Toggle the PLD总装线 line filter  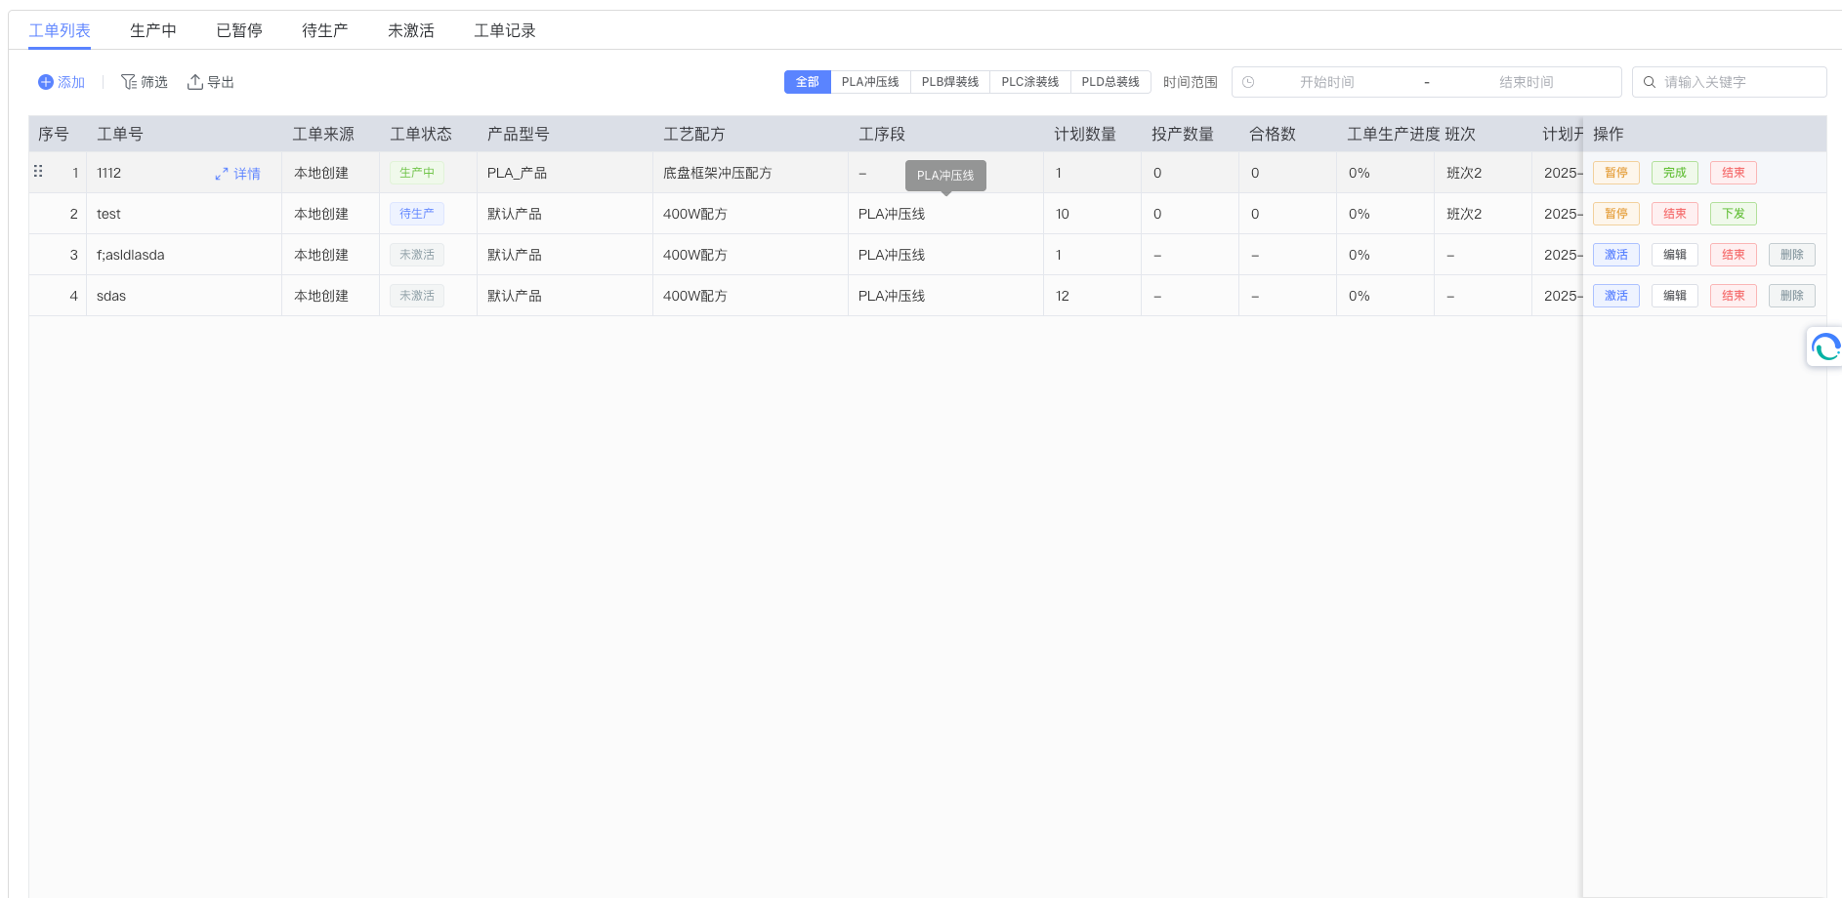click(1110, 82)
